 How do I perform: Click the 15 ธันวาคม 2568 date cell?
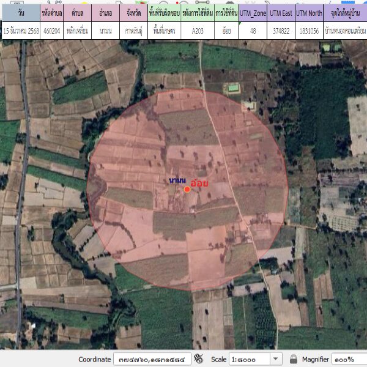[x=20, y=29]
